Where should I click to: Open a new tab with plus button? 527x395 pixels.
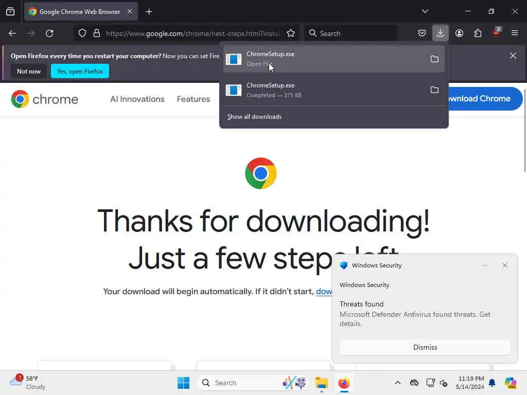click(149, 12)
